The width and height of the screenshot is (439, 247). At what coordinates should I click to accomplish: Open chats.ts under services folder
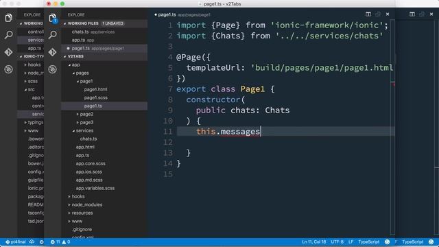(x=88, y=139)
